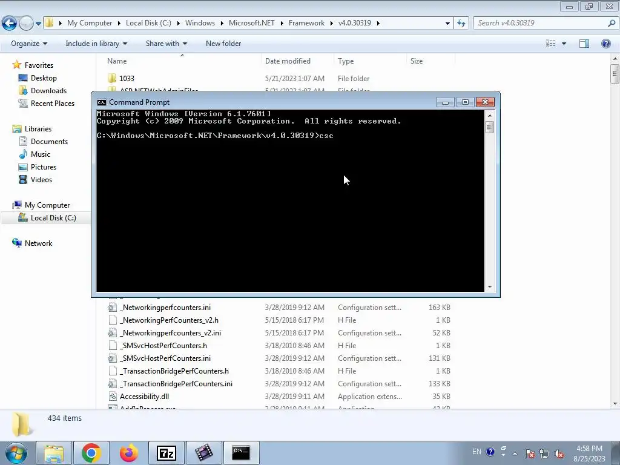The height and width of the screenshot is (465, 620).
Task: Click the Search v4.0.30319 input box
Action: tap(539, 23)
